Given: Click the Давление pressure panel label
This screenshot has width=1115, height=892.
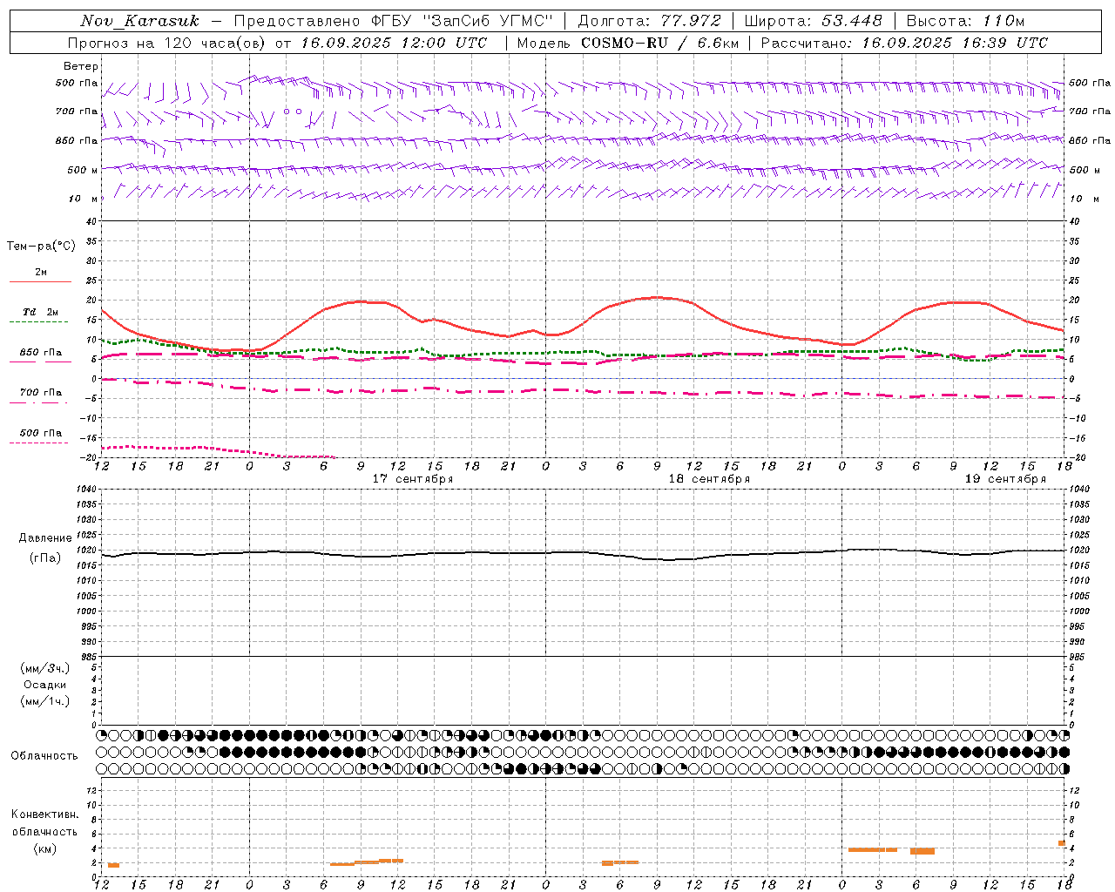Looking at the screenshot, I should pyautogui.click(x=45, y=538).
